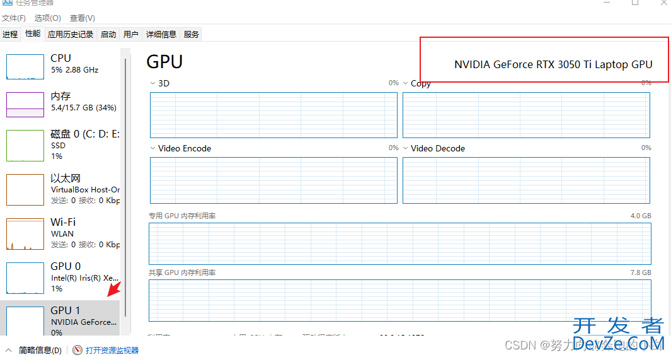
Task: Open the Copy engine dropdown chevron
Action: 405,83
